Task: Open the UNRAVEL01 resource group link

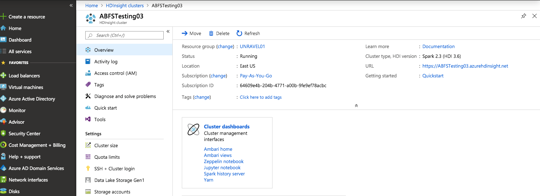Action: point(253,46)
